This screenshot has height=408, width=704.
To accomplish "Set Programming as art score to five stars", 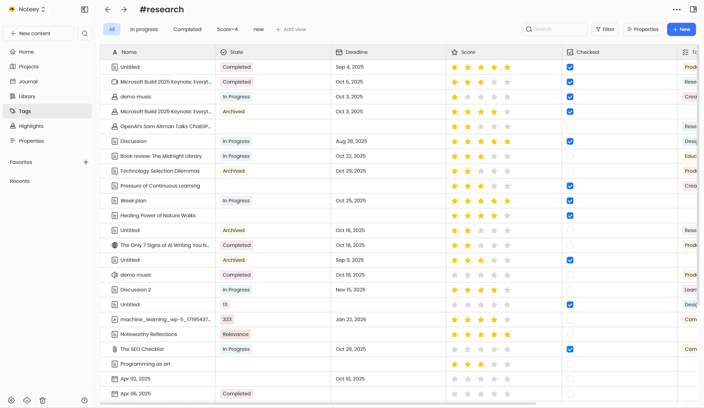I will [x=507, y=364].
